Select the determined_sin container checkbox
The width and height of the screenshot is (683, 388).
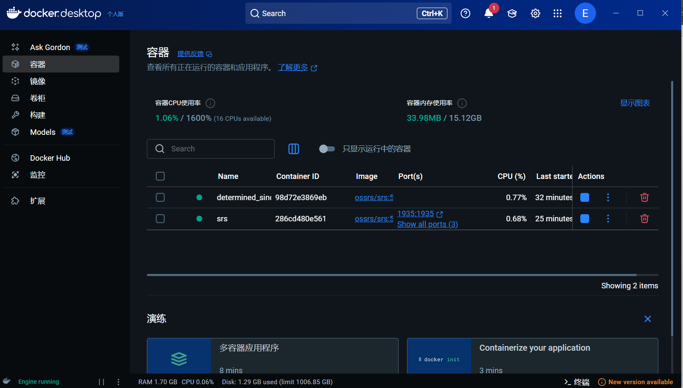click(160, 197)
